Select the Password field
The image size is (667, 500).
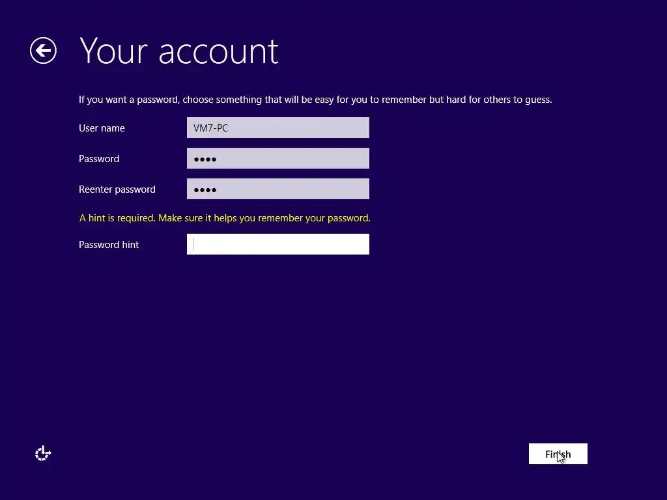point(277,158)
